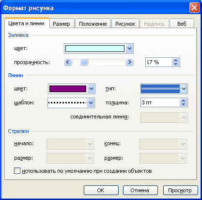Screen dimensions: 202x200
Task: Expand the line тип dropdown
Action: pos(184,89)
